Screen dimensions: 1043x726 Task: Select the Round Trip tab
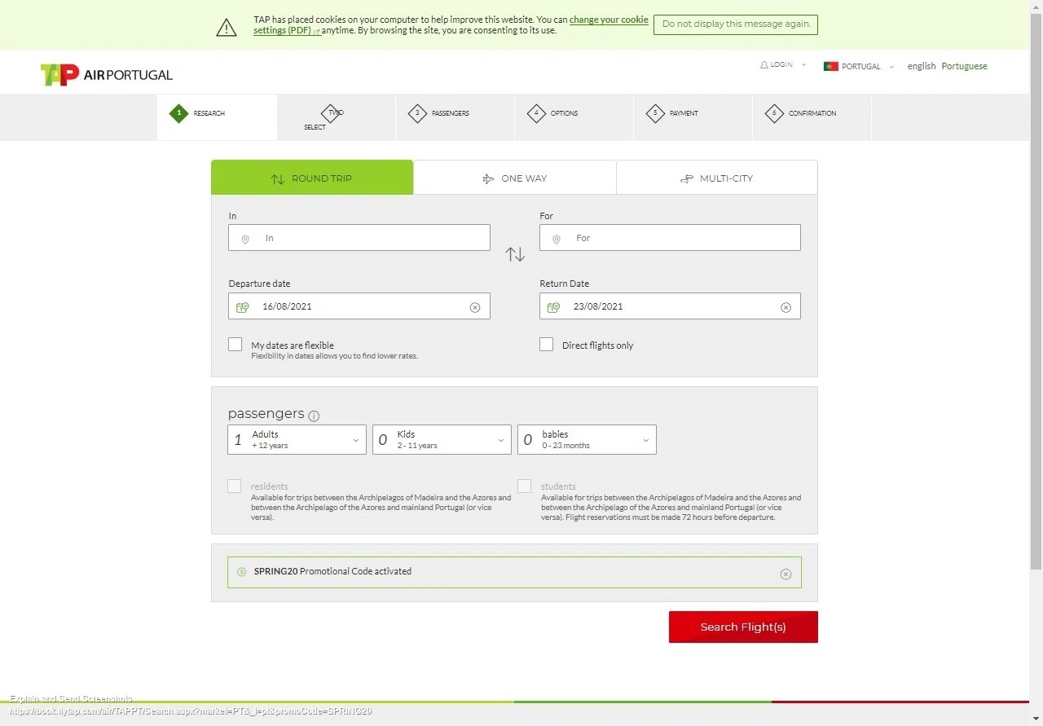pos(312,178)
